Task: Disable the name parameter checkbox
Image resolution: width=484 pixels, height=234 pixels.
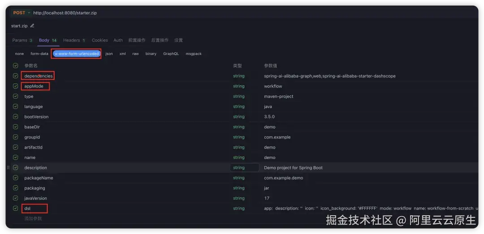Action: tap(15, 157)
